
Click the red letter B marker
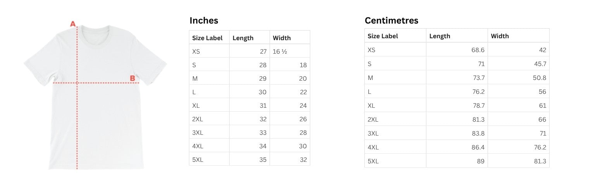pos(133,78)
